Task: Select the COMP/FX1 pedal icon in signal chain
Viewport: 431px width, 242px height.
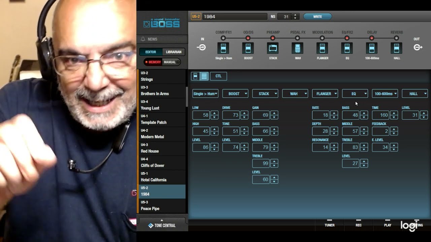Action: [223, 48]
